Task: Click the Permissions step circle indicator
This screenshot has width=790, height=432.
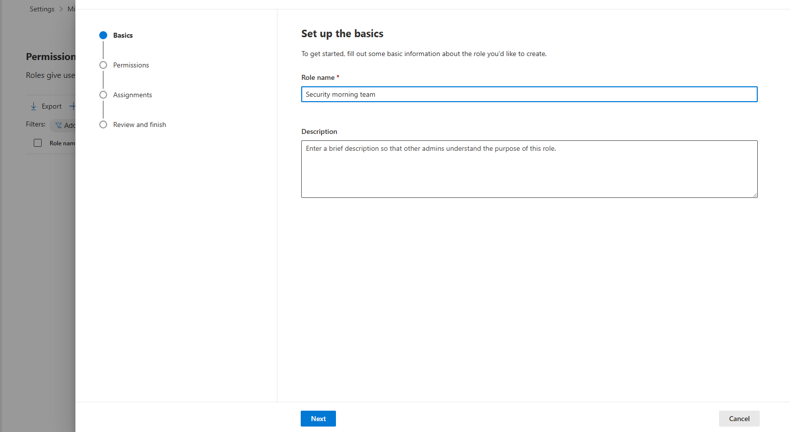Action: 103,65
